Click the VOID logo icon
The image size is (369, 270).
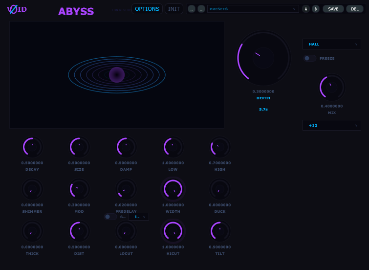(17, 9)
